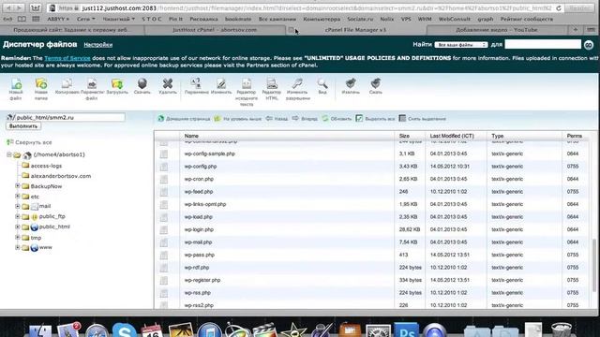Switch to cPanel File Manager v3 tab

click(355, 30)
